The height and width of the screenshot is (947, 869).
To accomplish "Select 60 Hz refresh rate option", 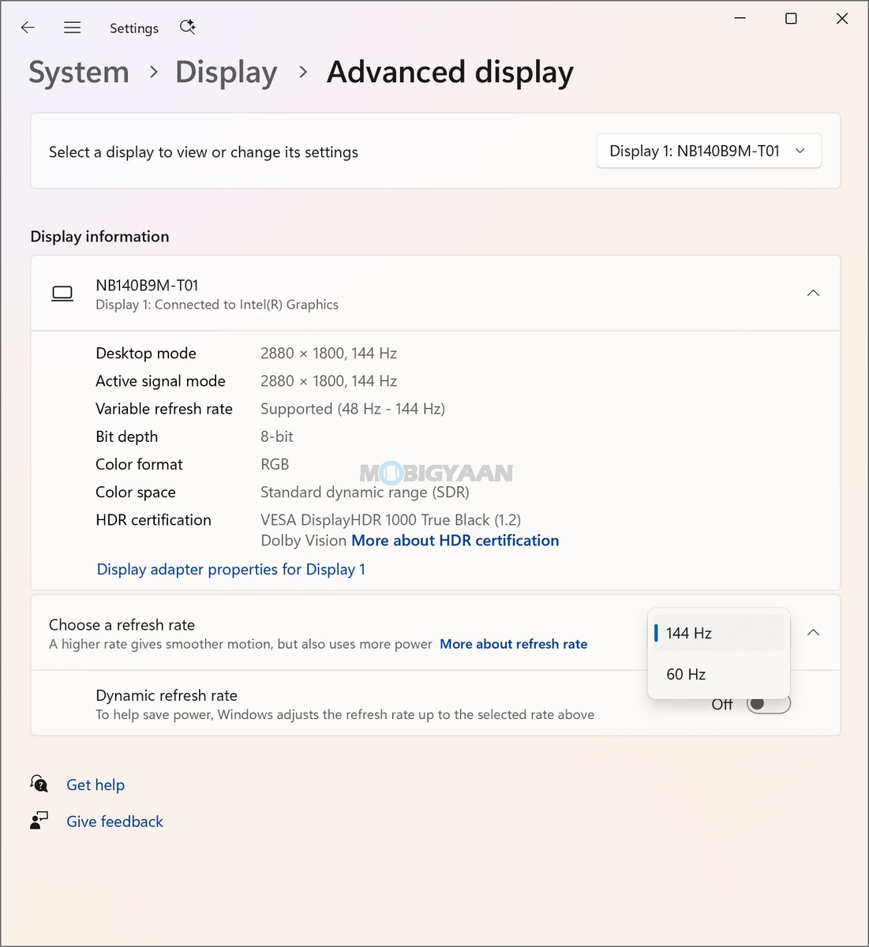I will coord(718,674).
